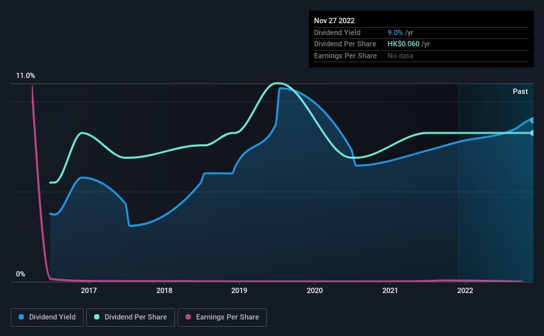Click the 11.0% y-axis label
The width and height of the screenshot is (544, 336).
click(x=25, y=76)
